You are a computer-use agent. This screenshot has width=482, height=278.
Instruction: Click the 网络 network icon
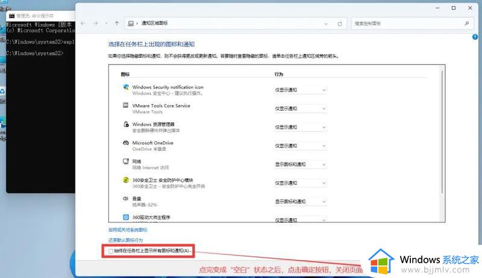[x=126, y=161]
